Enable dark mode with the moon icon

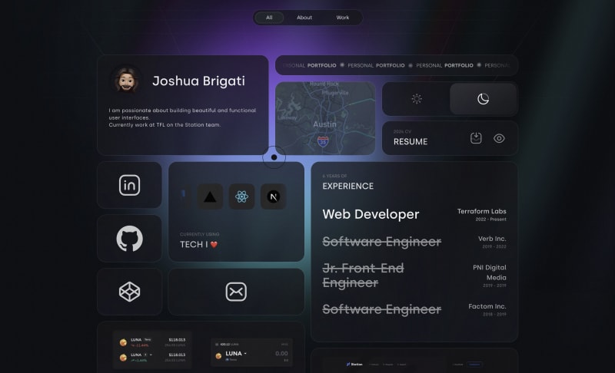pos(484,99)
